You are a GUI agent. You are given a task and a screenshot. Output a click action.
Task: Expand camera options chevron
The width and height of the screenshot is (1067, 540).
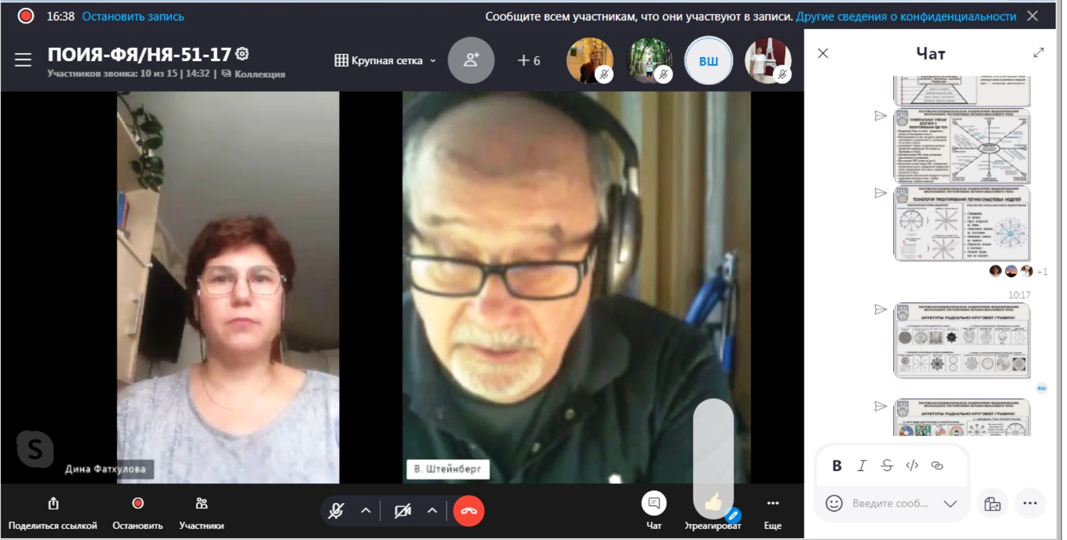432,511
